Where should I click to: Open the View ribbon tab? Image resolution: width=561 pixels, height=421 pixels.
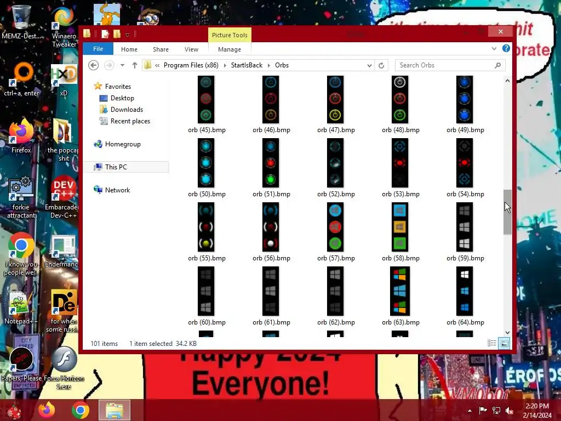tap(191, 49)
